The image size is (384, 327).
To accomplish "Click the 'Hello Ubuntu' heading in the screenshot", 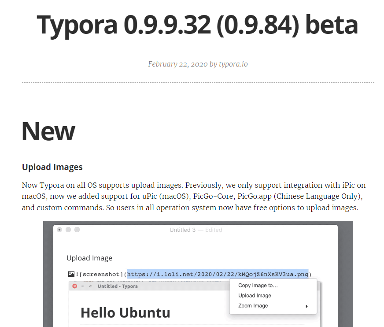I will [x=125, y=313].
